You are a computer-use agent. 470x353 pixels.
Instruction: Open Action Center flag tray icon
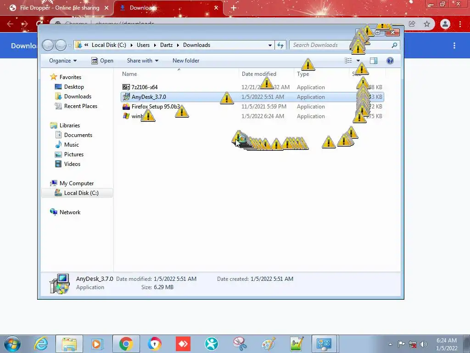click(x=401, y=344)
